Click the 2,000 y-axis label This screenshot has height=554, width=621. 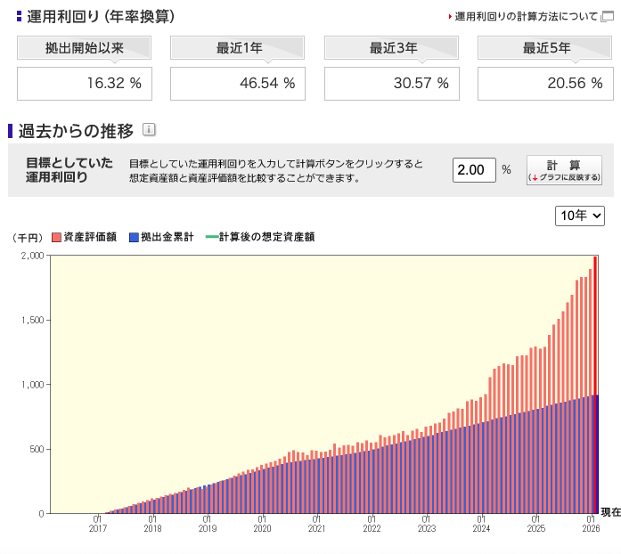click(x=32, y=256)
